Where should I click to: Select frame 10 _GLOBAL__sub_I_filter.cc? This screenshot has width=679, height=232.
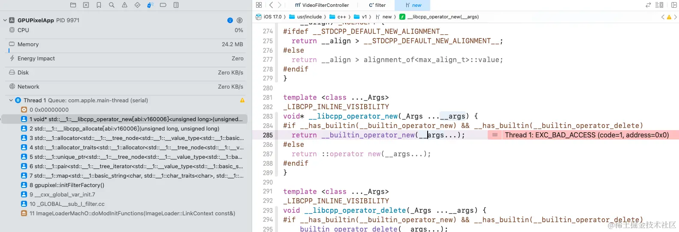click(126, 204)
